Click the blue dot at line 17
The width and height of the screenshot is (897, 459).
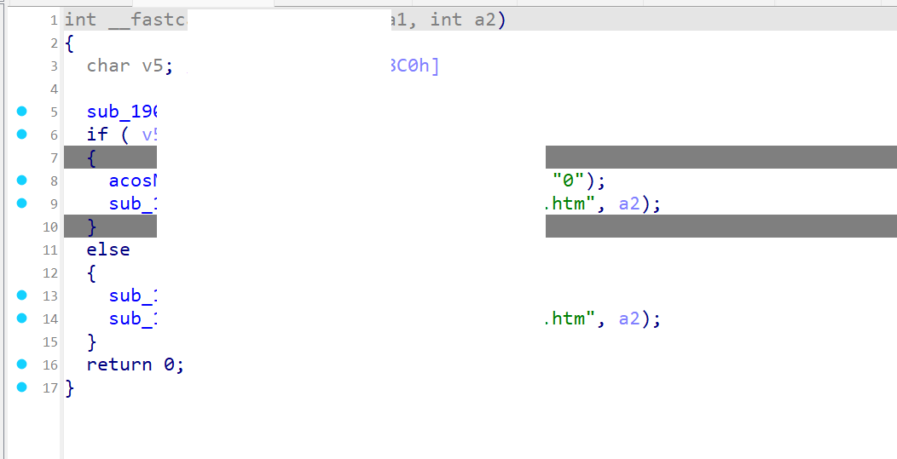tap(22, 387)
